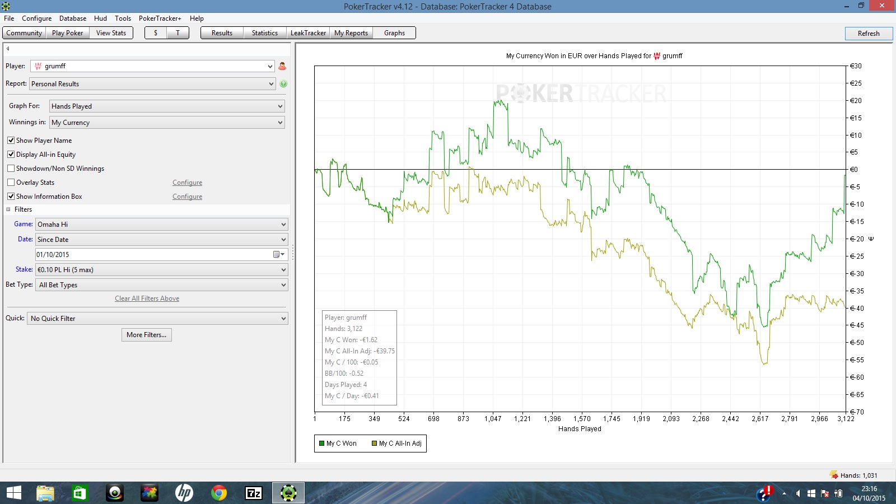Screen dimensions: 896x504
Task: Uncheck Display All-in Equity
Action: pyautogui.click(x=11, y=155)
